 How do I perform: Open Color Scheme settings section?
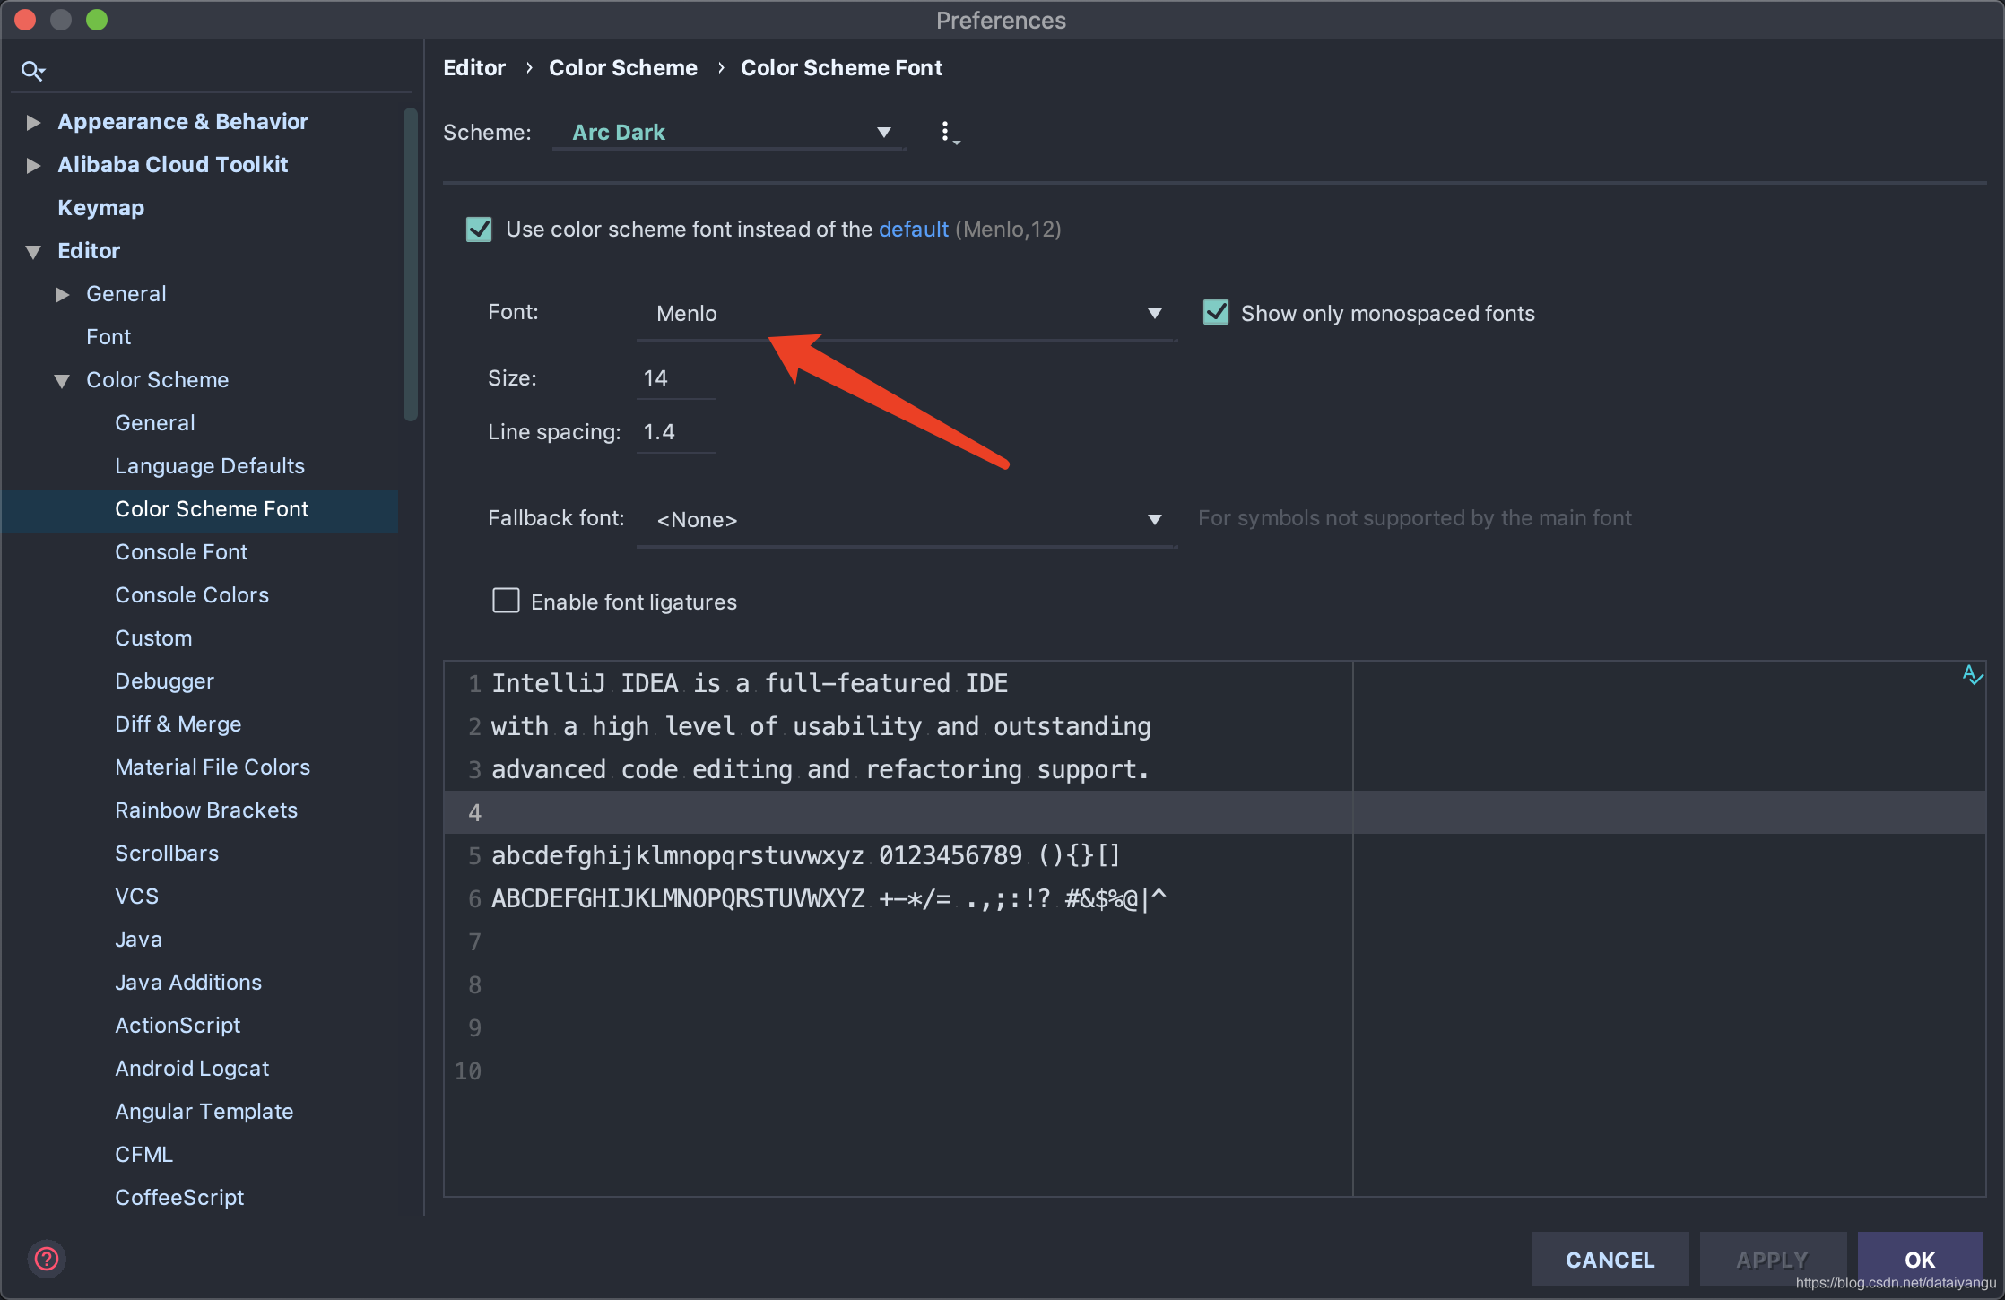click(x=158, y=378)
